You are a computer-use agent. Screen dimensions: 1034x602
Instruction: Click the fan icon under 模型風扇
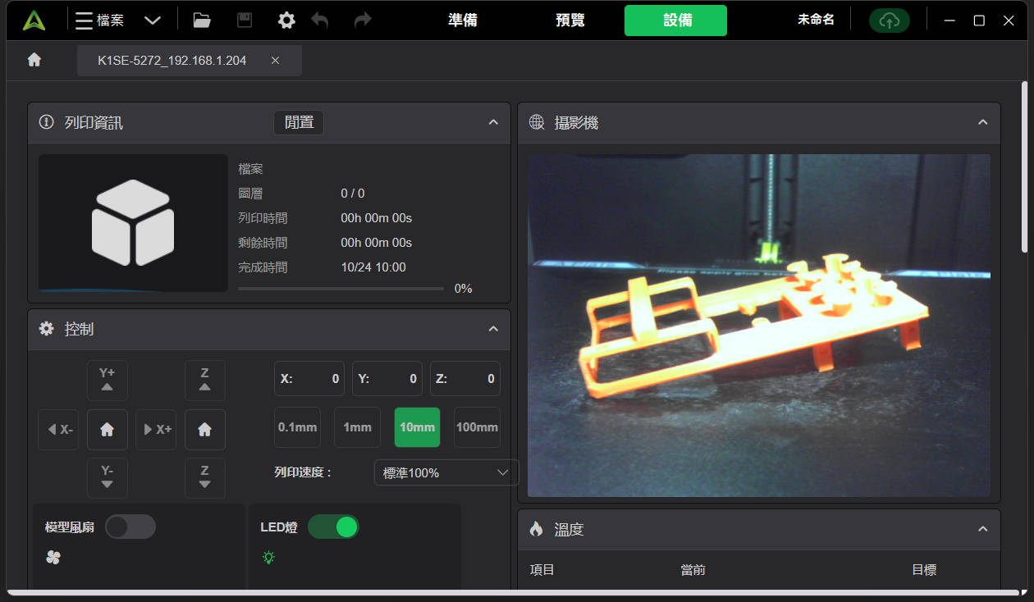coord(53,557)
